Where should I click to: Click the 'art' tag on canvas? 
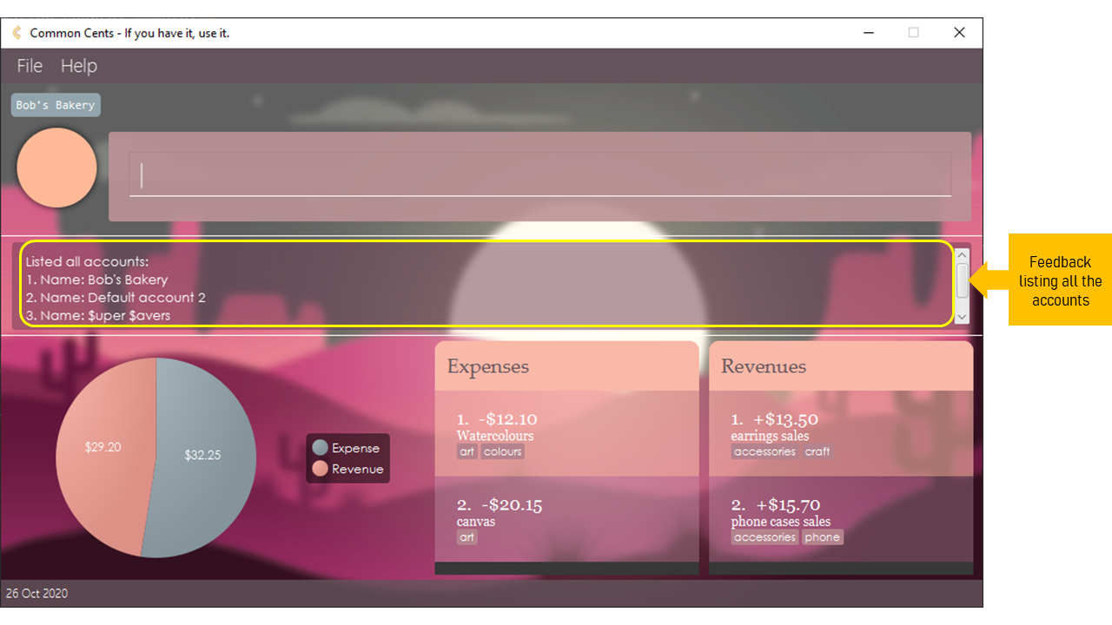pyautogui.click(x=467, y=537)
